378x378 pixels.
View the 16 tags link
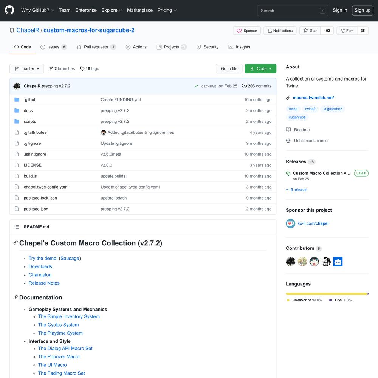pyautogui.click(x=90, y=68)
